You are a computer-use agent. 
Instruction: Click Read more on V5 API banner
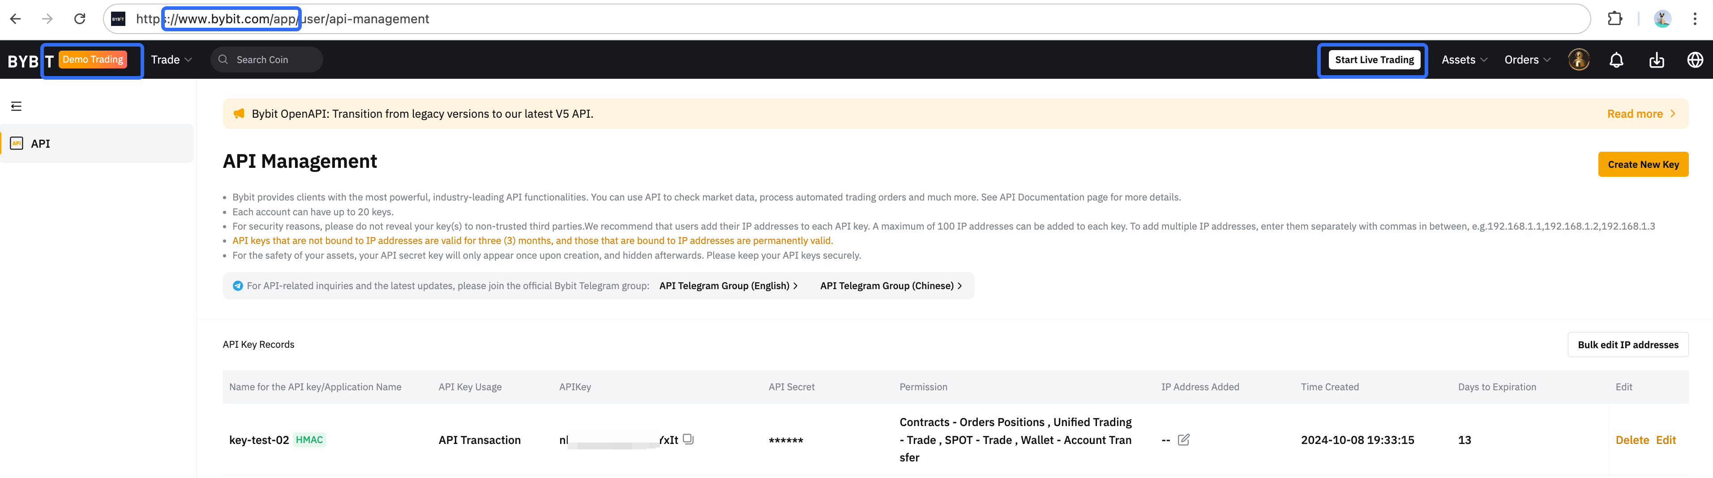click(1640, 114)
